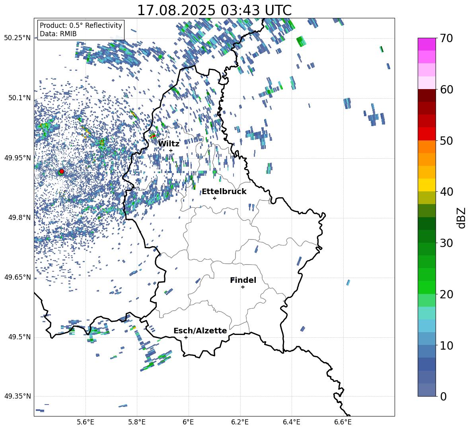Click the 49.95°N latitude label
The width and height of the screenshot is (471, 430).
coord(18,158)
